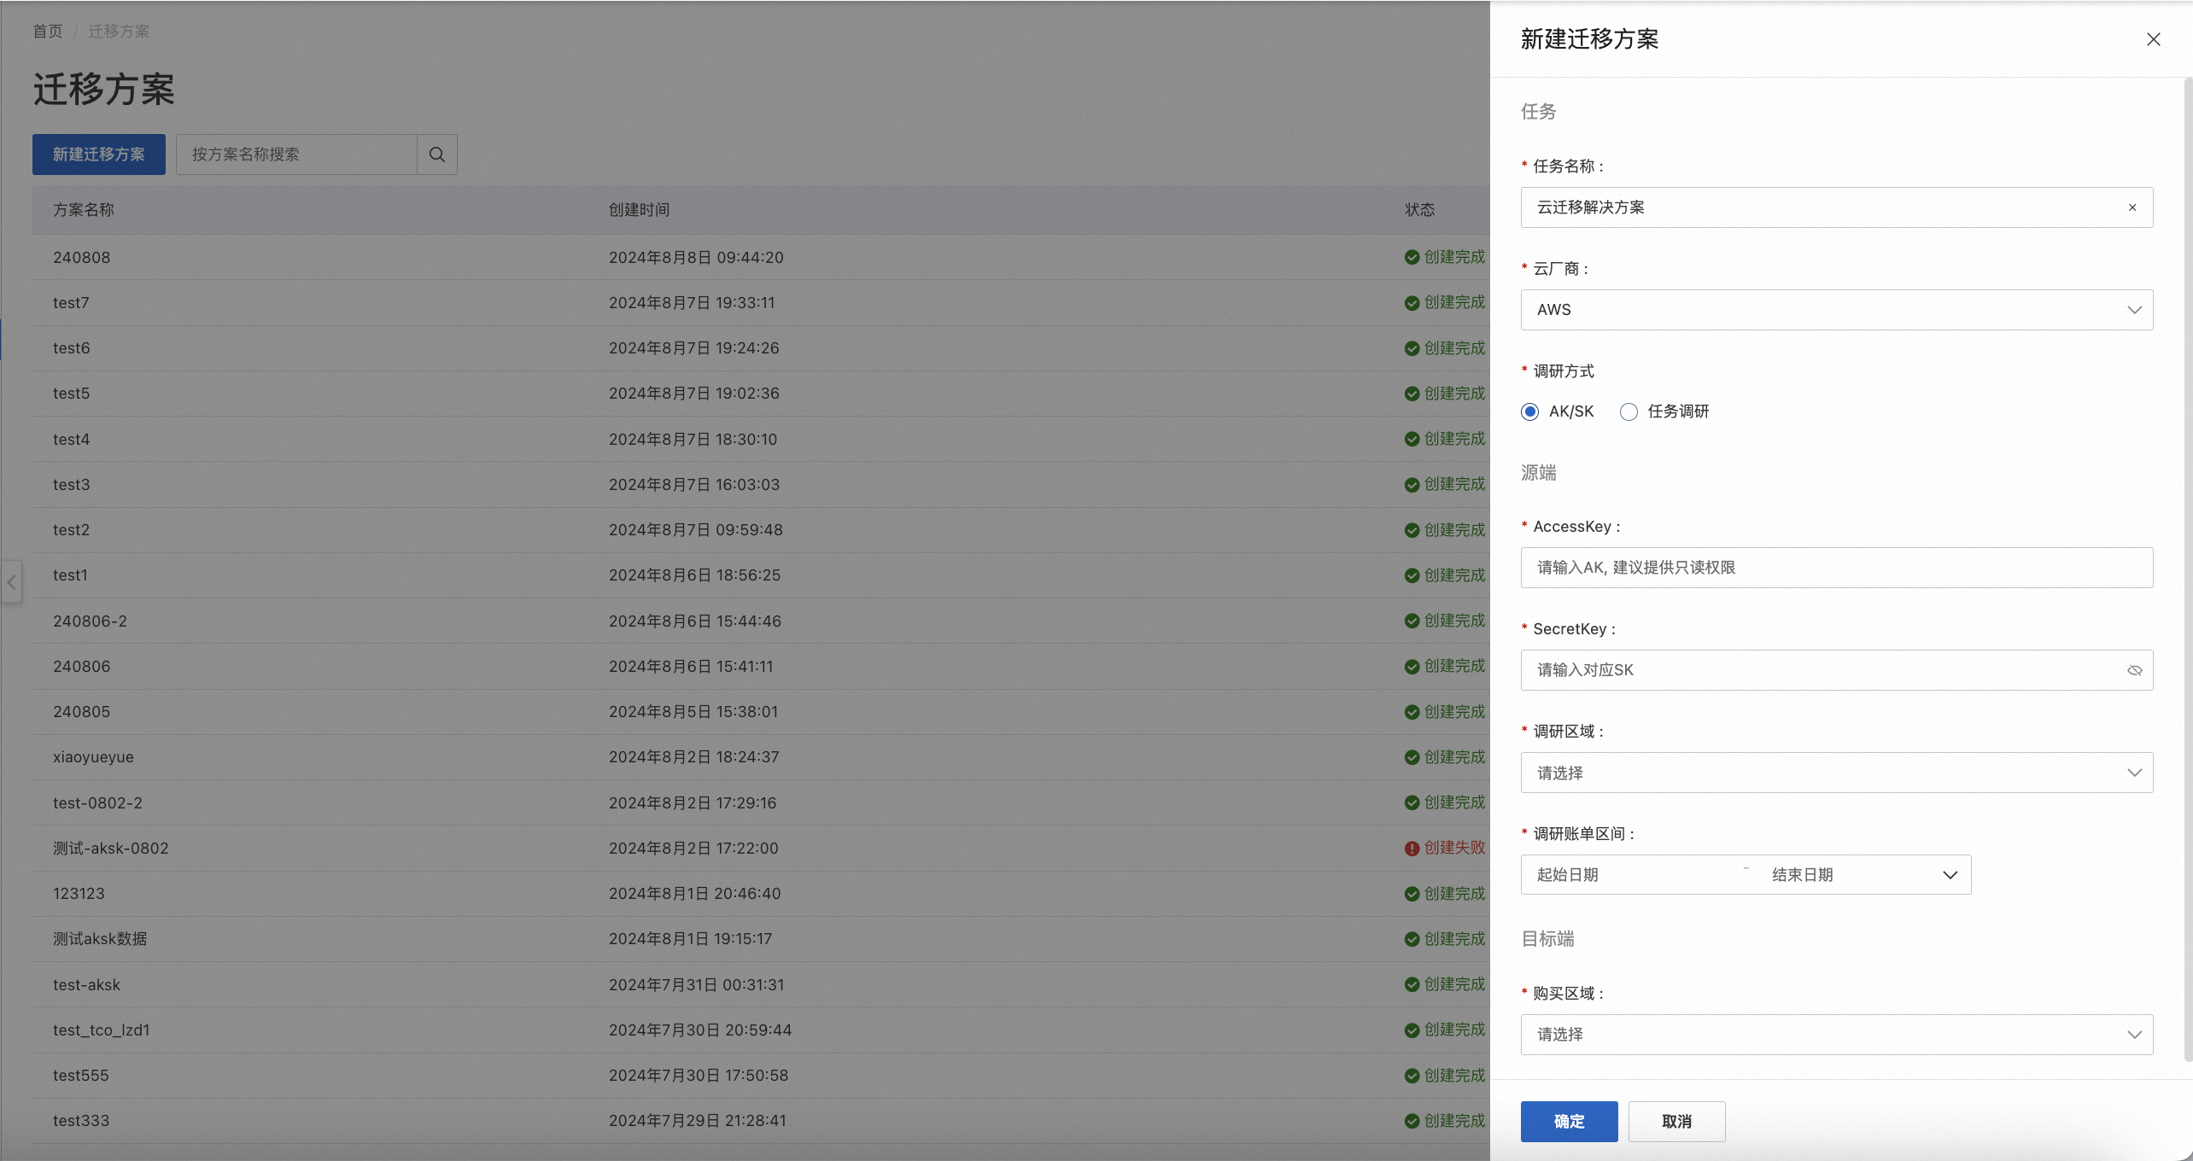The image size is (2193, 1161).
Task: Select row named 240806-2
Action: point(762,621)
